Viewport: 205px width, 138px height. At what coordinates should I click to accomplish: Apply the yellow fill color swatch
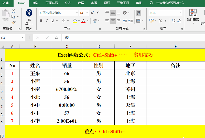[x=74, y=21]
